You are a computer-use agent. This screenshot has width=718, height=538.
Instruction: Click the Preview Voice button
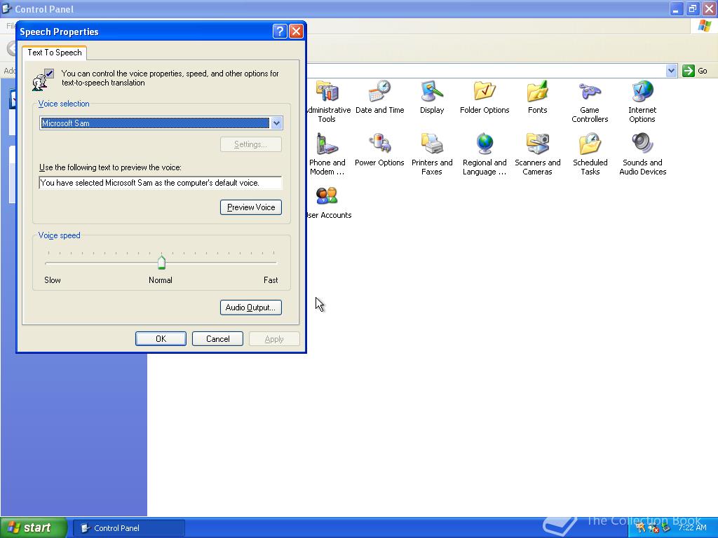(251, 207)
